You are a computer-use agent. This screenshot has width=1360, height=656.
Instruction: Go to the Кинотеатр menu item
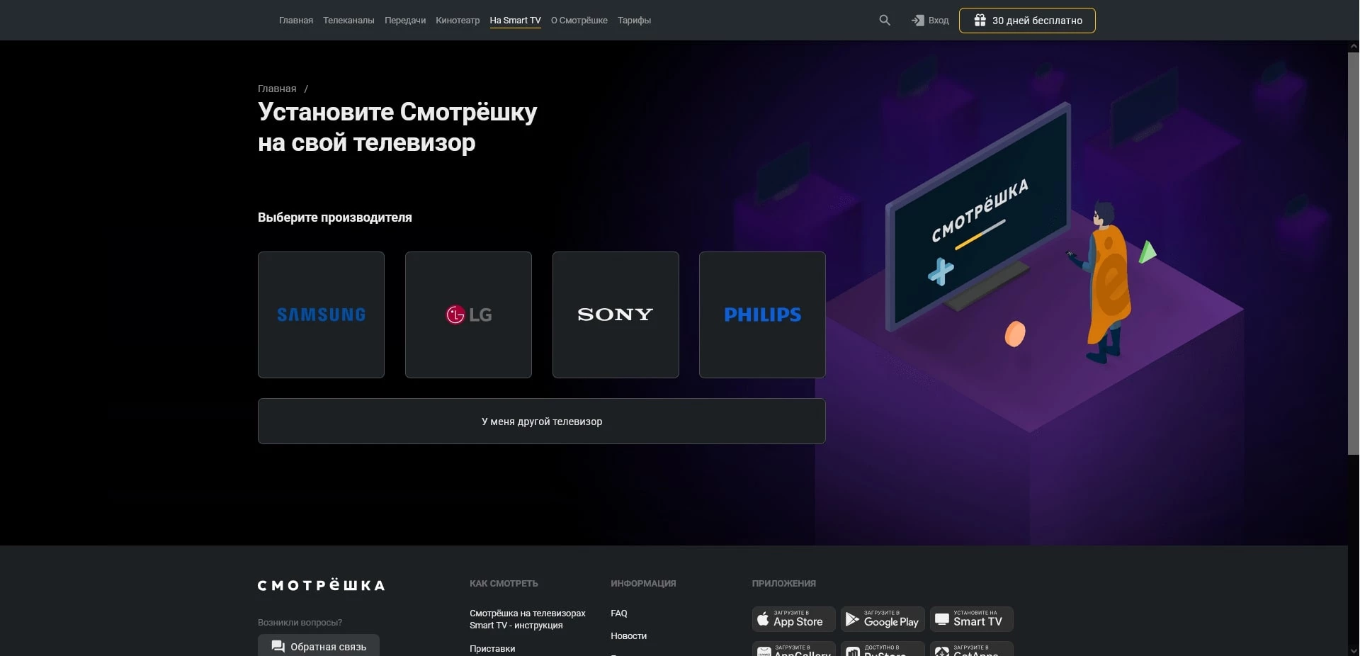point(458,21)
